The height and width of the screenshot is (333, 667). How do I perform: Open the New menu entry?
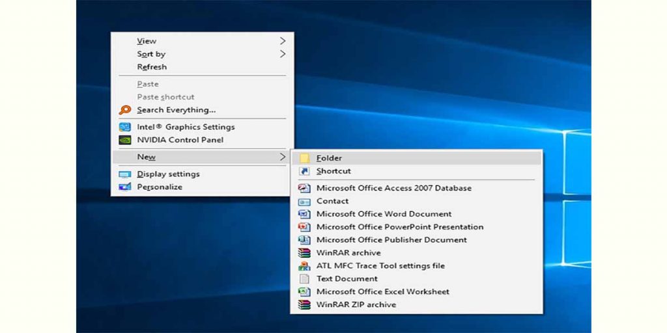[202, 157]
